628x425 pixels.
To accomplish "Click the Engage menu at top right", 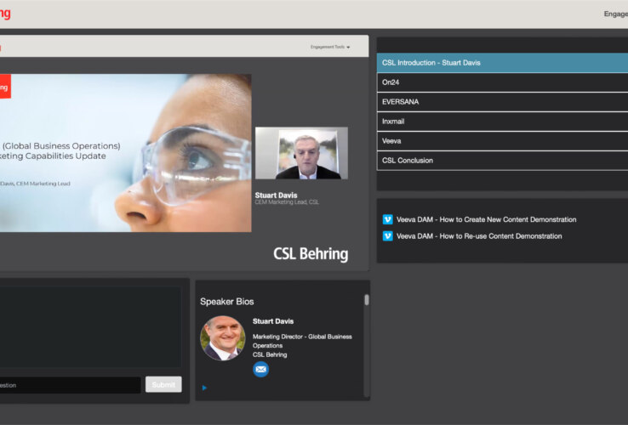I will click(x=615, y=14).
